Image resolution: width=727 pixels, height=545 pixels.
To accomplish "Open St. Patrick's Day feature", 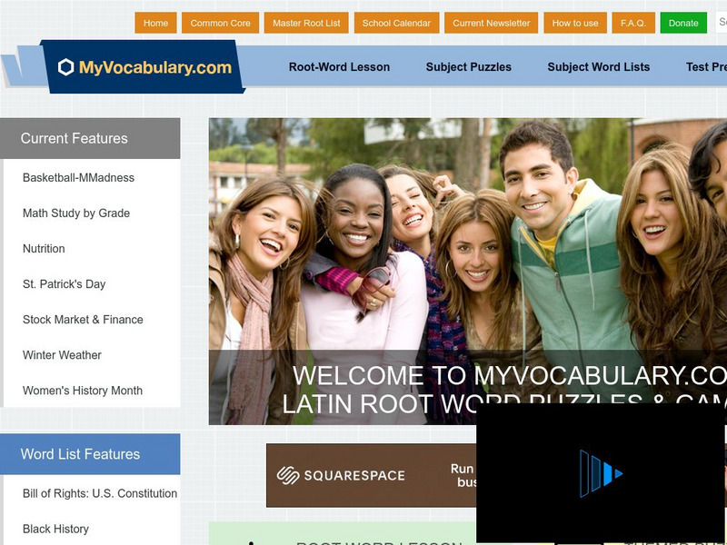I will [64, 284].
